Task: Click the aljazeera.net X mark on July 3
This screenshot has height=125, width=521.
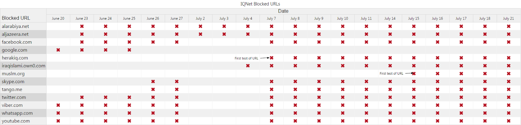Action: click(x=224, y=34)
